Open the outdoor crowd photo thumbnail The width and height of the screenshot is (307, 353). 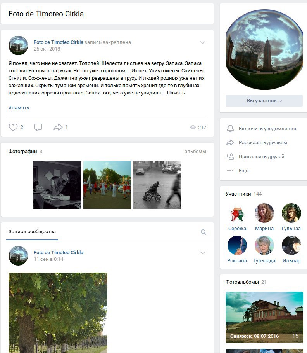(107, 185)
